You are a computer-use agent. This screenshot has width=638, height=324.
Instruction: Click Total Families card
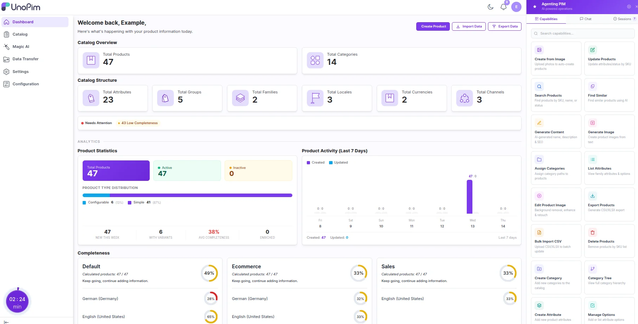262,98
